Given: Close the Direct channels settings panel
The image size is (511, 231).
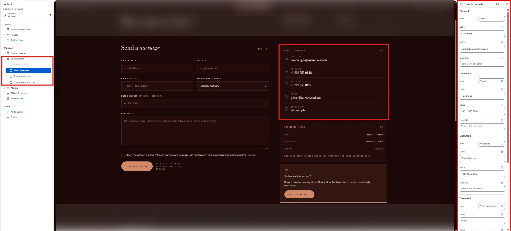Looking at the screenshot, I should [507, 4].
